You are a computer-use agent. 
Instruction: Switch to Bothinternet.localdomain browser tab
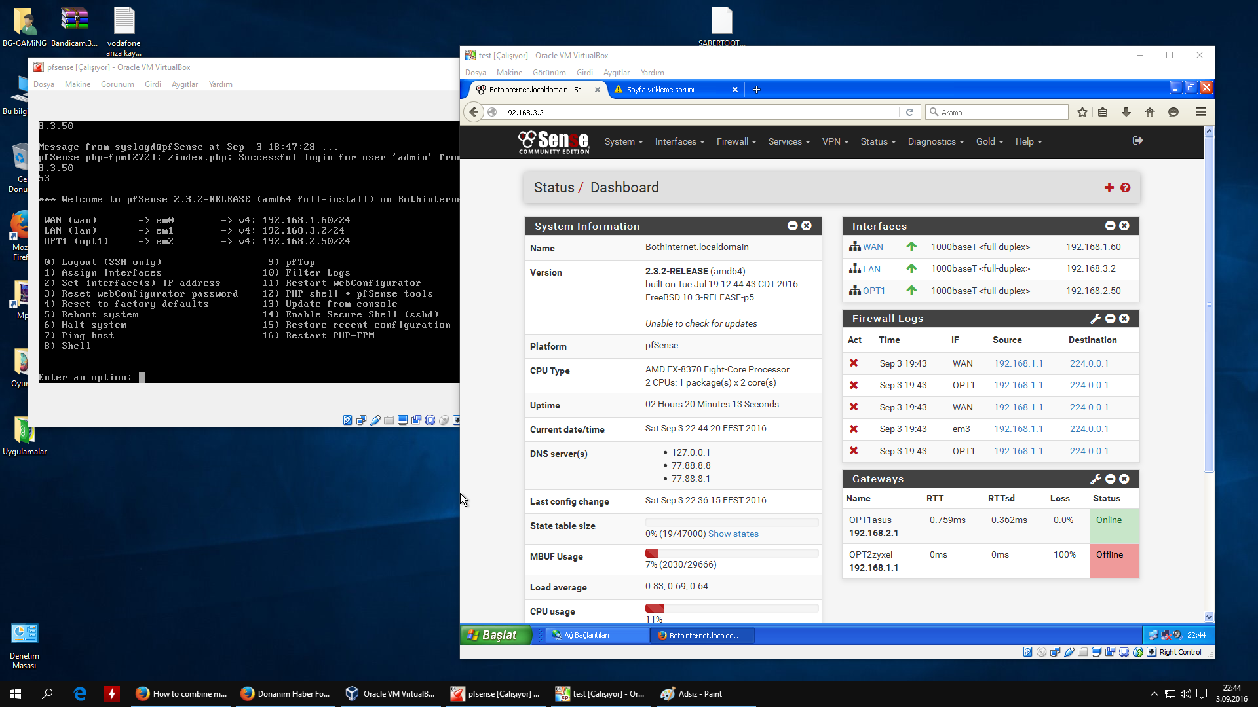tap(537, 90)
